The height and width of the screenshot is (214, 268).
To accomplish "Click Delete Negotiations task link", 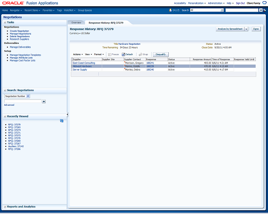I will pos(20,36).
